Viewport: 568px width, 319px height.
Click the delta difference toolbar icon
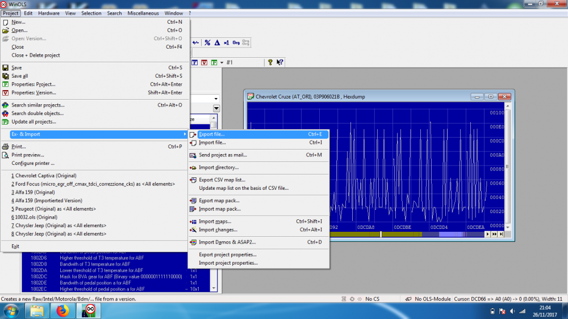tap(217, 42)
